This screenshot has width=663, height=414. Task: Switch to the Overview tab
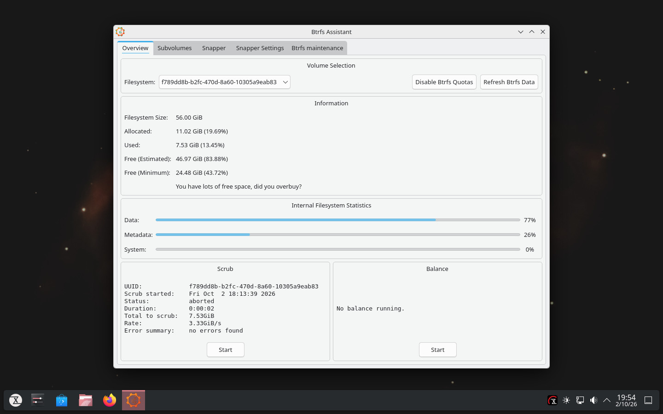point(135,48)
